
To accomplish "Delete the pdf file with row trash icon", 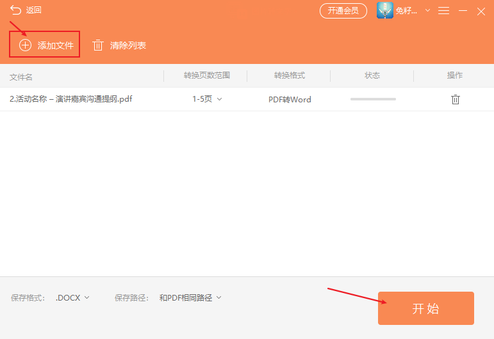I will pos(456,99).
